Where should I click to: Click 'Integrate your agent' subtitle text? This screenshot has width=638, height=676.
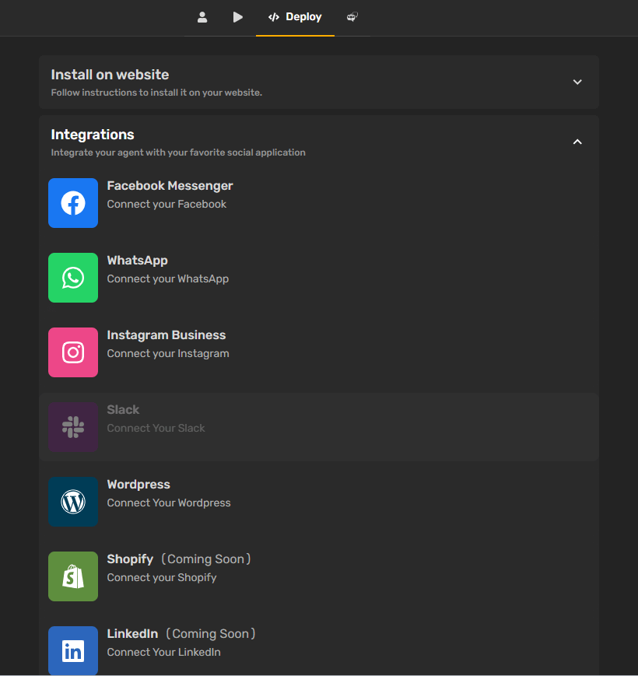coord(178,152)
